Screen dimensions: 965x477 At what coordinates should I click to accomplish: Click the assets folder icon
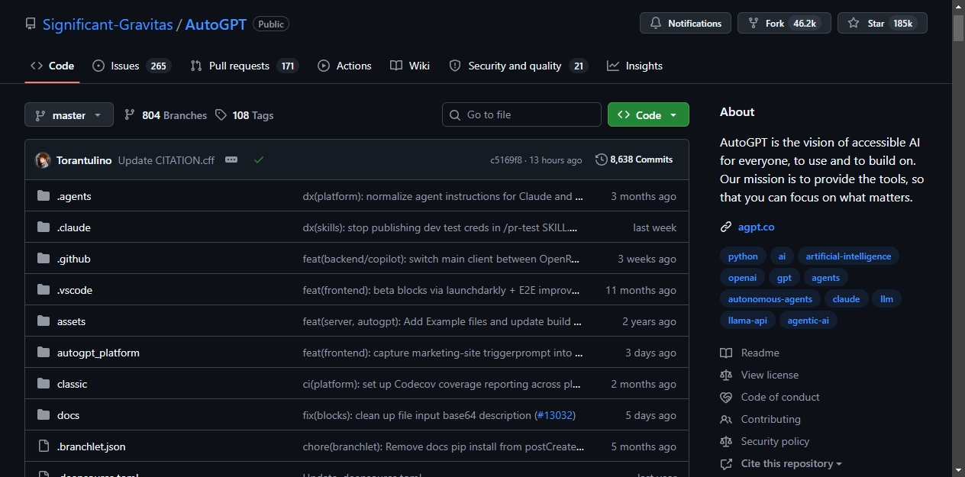[x=44, y=321]
